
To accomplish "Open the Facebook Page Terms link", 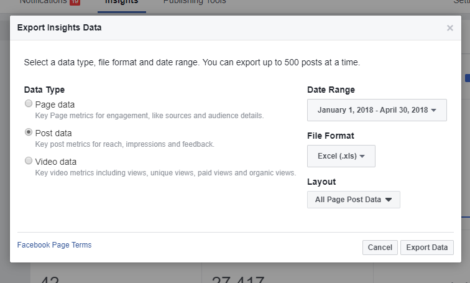I will click(x=54, y=245).
